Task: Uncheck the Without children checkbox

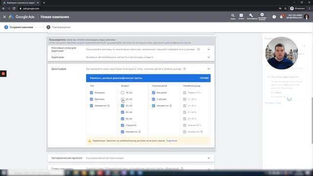Action: [154, 93]
